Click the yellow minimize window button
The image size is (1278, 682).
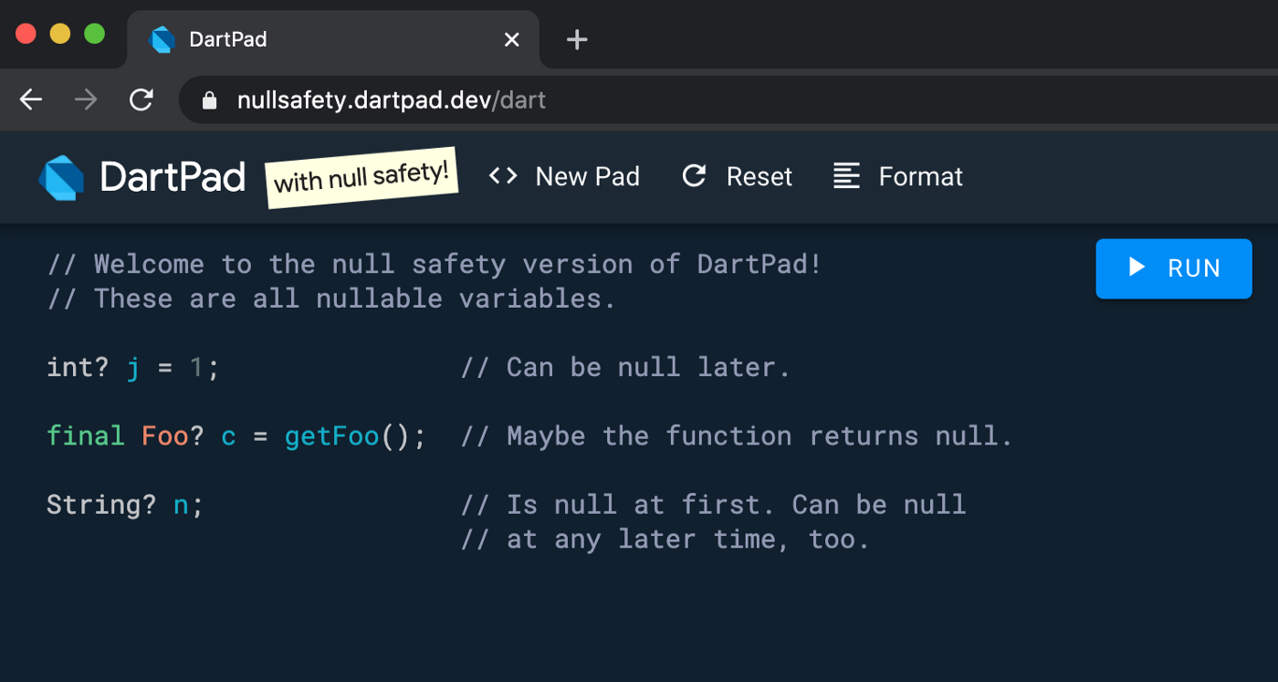pos(60,34)
